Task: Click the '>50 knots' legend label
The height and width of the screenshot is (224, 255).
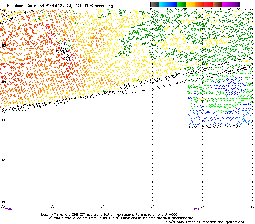Action: point(245,9)
